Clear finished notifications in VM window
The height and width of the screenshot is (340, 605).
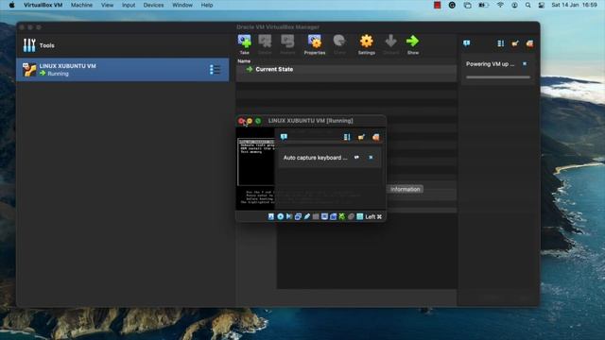[375, 137]
